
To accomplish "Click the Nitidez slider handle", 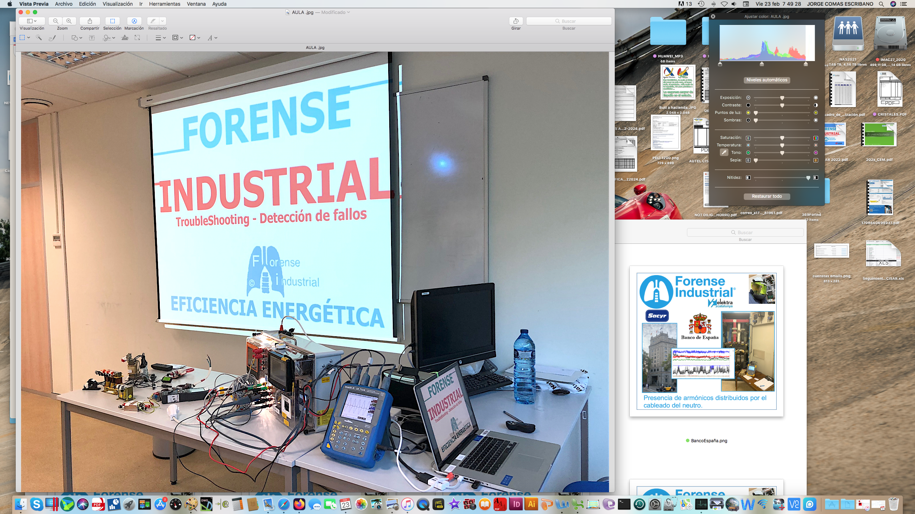I will pos(808,178).
